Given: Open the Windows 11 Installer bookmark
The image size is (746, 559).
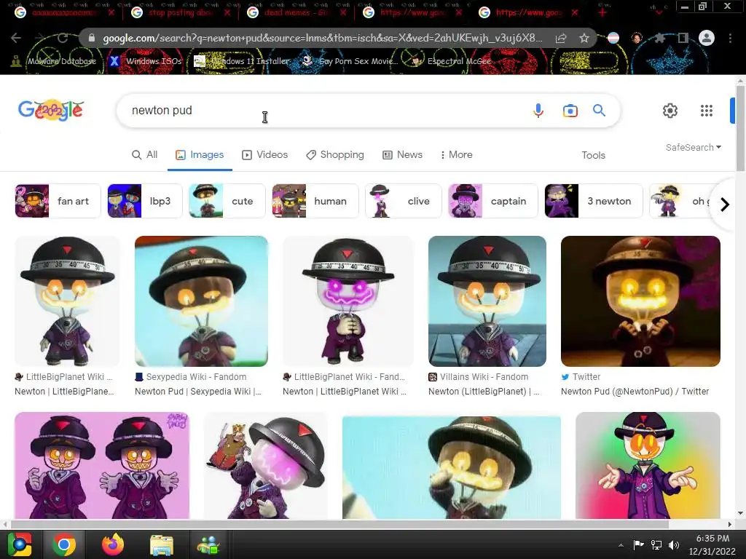Looking at the screenshot, I should point(242,61).
